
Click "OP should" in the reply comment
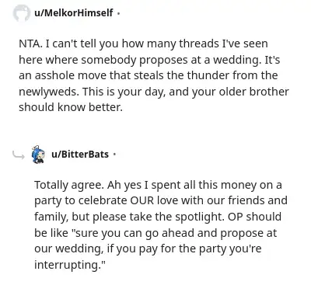click(x=254, y=217)
